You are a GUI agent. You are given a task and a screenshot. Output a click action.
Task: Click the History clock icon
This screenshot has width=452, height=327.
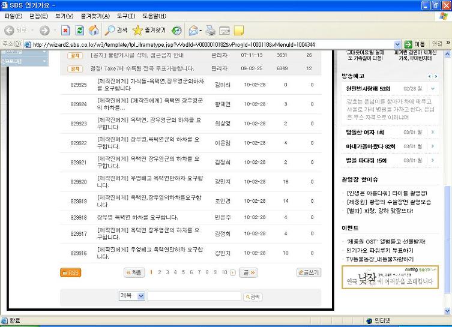[176, 30]
